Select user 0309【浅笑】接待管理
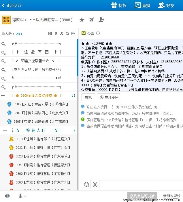This screenshot has width=183, height=202. pyautogui.click(x=39, y=174)
